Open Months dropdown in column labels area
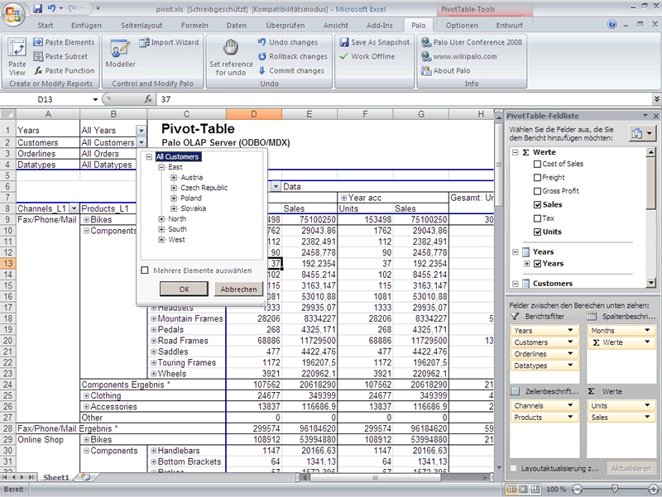The height and width of the screenshot is (497, 662). pyautogui.click(x=647, y=330)
